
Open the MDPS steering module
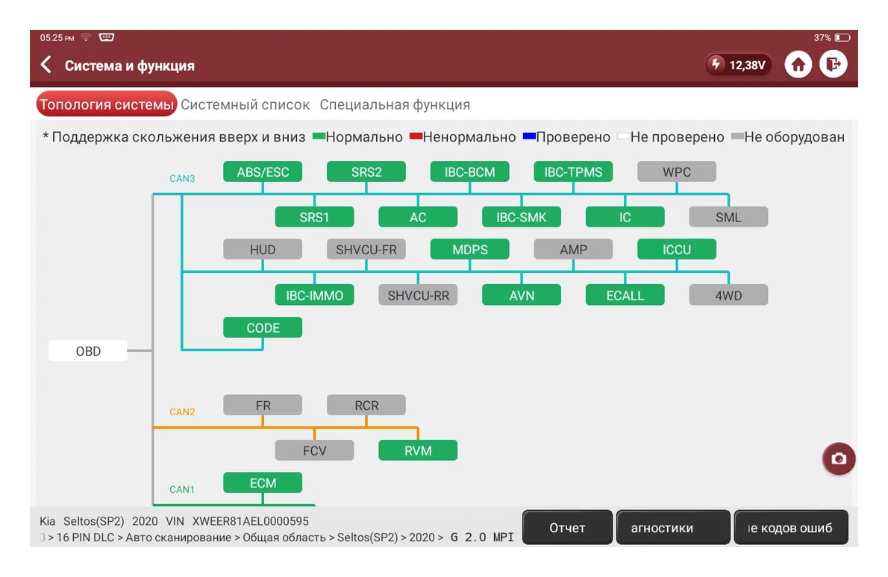[x=469, y=249]
